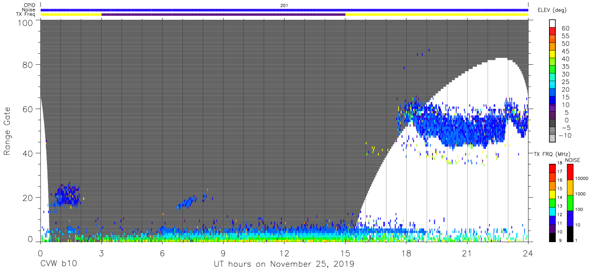Pick the cyan 20–25 cell of the ELEV colorbar

(553, 85)
